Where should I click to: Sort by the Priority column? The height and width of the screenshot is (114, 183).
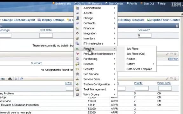coord(138,83)
